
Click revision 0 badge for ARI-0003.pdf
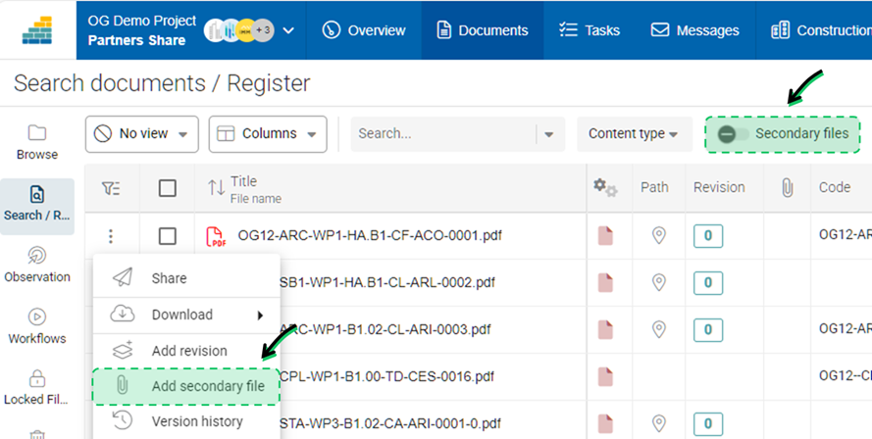[708, 330]
